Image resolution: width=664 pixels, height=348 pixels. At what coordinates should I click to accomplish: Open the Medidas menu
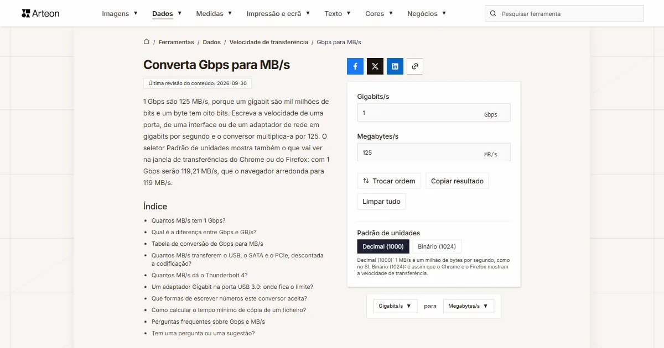click(214, 14)
